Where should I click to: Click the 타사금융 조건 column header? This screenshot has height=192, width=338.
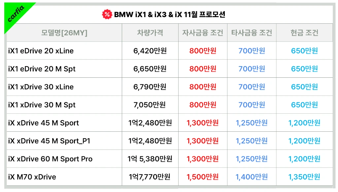(x=252, y=33)
